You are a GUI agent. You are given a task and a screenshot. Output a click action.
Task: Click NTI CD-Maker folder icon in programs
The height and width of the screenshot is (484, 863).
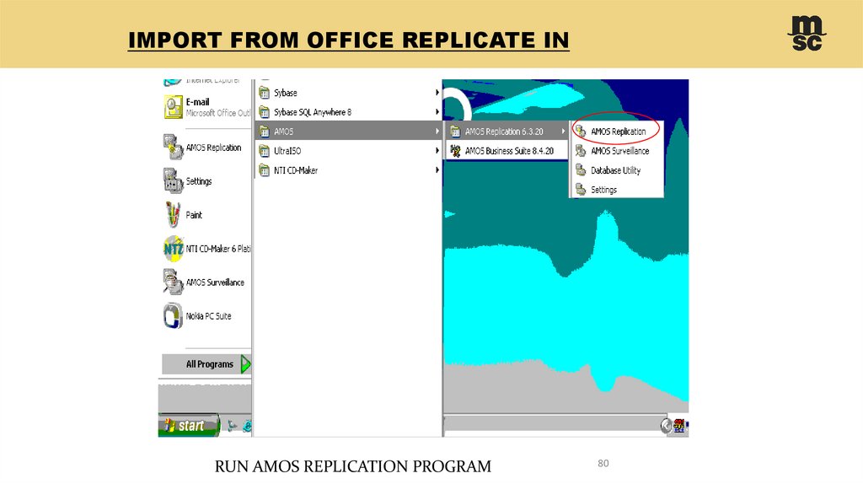[264, 170]
